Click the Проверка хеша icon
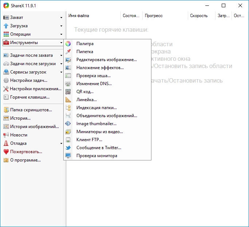The height and width of the screenshot is (227, 249). tap(68, 76)
